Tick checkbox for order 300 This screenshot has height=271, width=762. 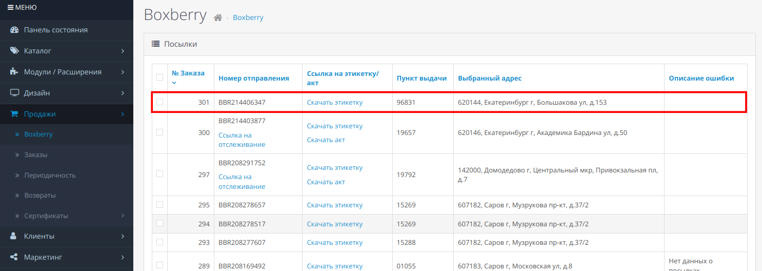[159, 132]
